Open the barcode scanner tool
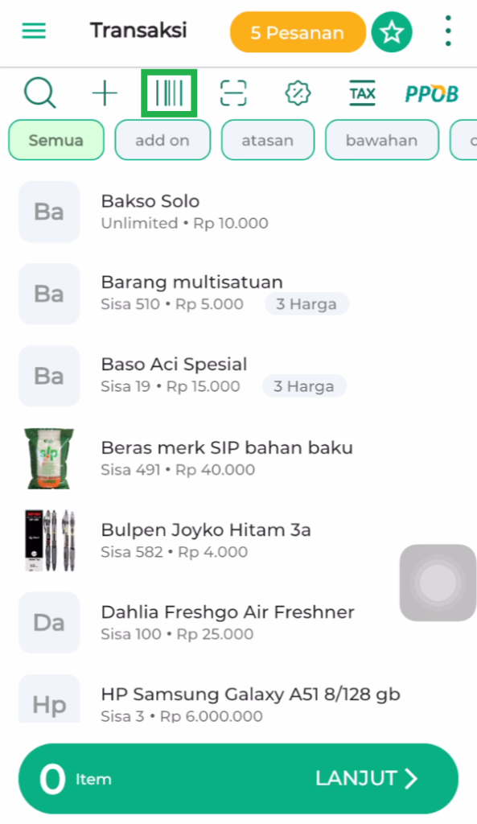Screen dimensions: 477x824 pos(169,92)
